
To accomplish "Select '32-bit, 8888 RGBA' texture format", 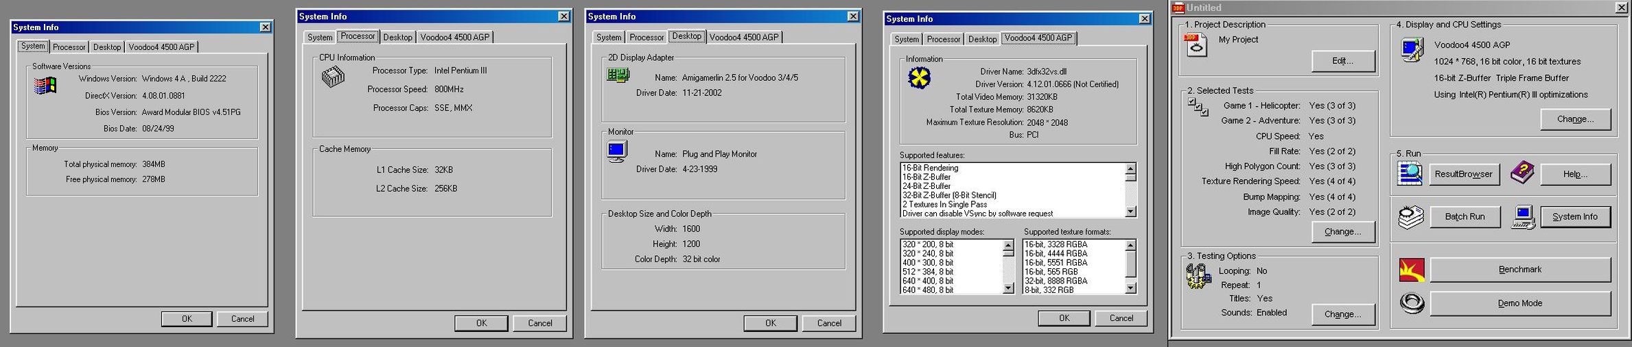I will pos(1056,281).
